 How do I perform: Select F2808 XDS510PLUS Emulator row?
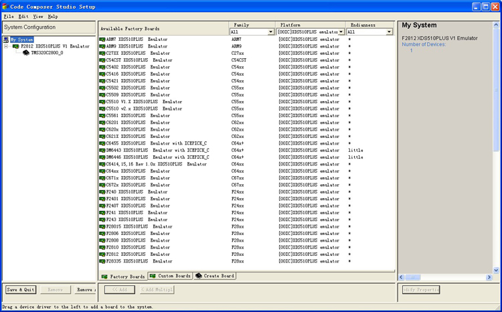pos(246,240)
